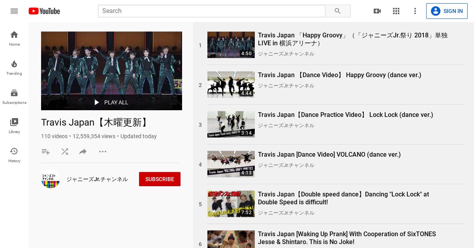The height and width of the screenshot is (248, 474).
Task: Open the channel link under the VOLCANO video
Action: click(x=286, y=165)
